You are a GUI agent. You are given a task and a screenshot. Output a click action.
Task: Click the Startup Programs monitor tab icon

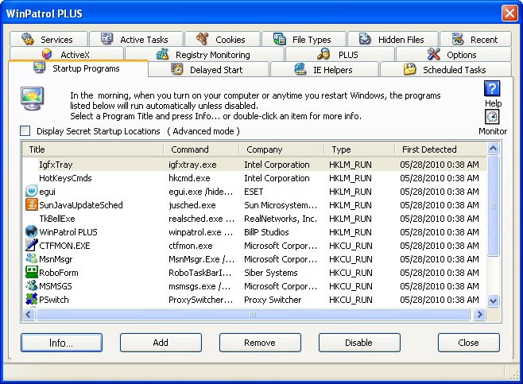(x=40, y=68)
